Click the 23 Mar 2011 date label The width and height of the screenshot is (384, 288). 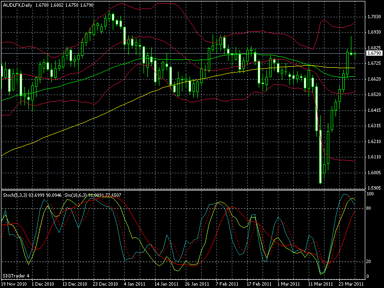(351, 284)
